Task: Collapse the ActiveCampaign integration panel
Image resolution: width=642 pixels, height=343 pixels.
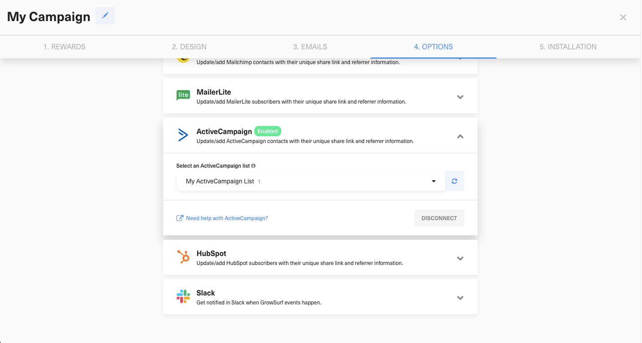Action: click(x=460, y=136)
